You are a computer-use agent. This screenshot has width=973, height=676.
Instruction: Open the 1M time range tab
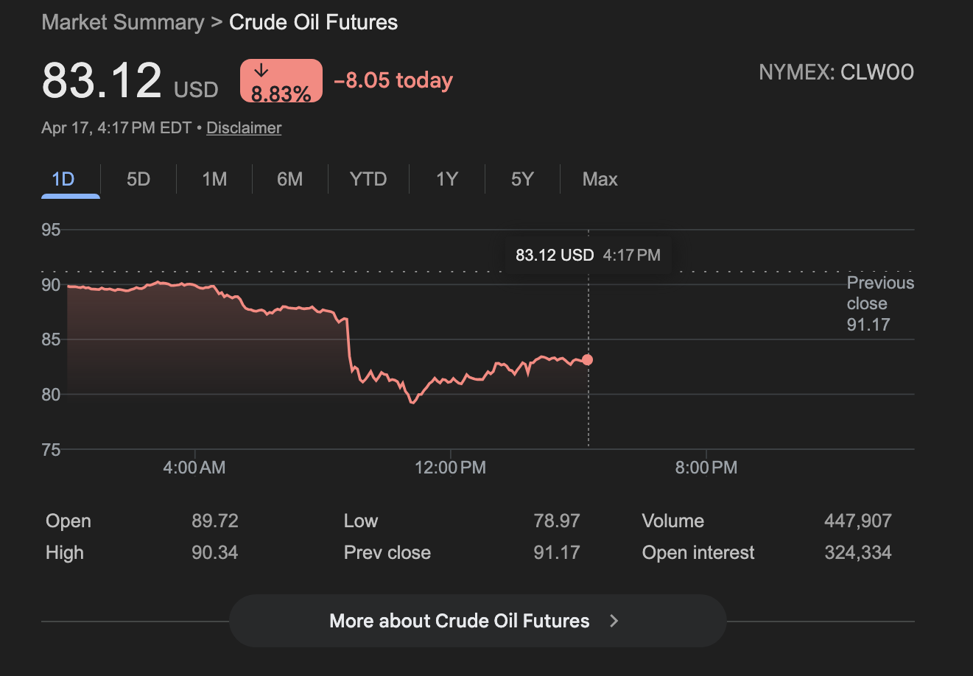(x=214, y=180)
